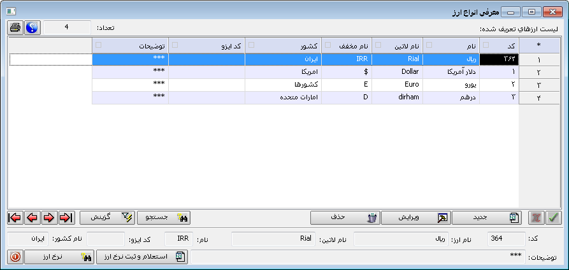
Task: Click the کشورها country cell
Action: 283,85
